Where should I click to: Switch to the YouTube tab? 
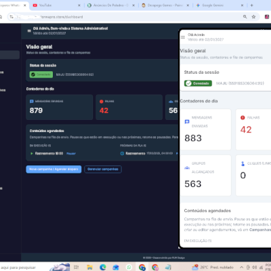coord(56,5)
